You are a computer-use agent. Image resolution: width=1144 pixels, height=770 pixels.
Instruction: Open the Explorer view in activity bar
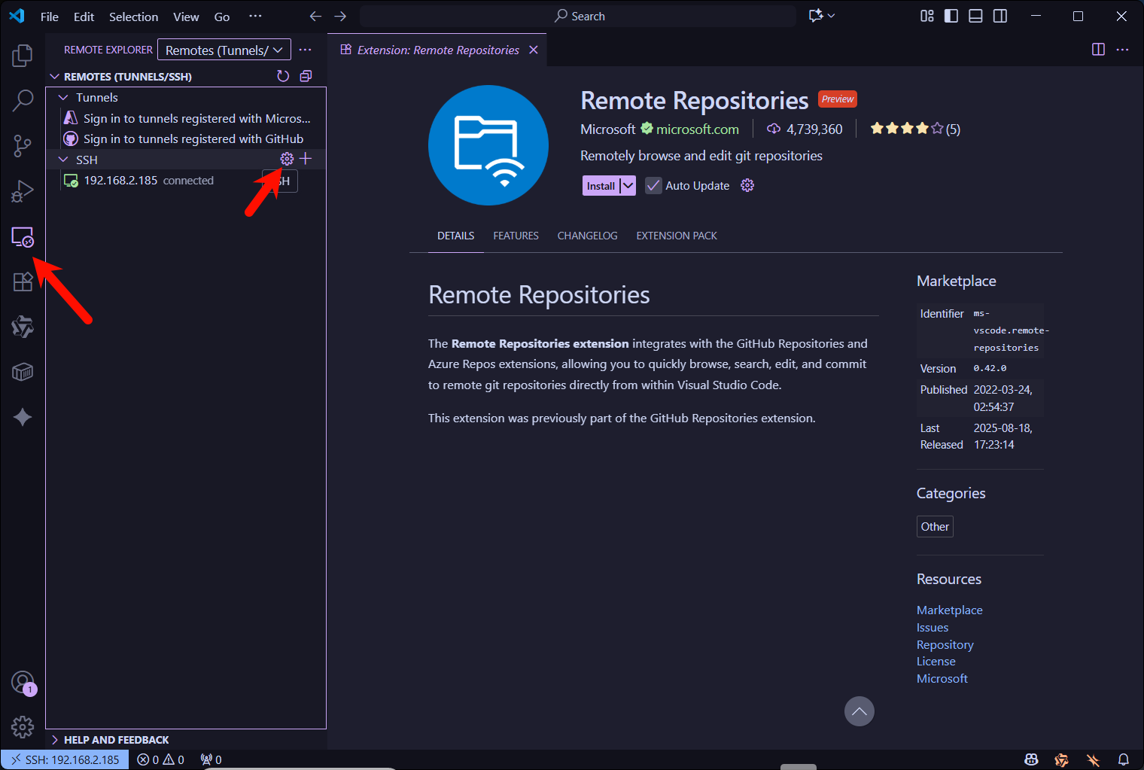tap(23, 55)
